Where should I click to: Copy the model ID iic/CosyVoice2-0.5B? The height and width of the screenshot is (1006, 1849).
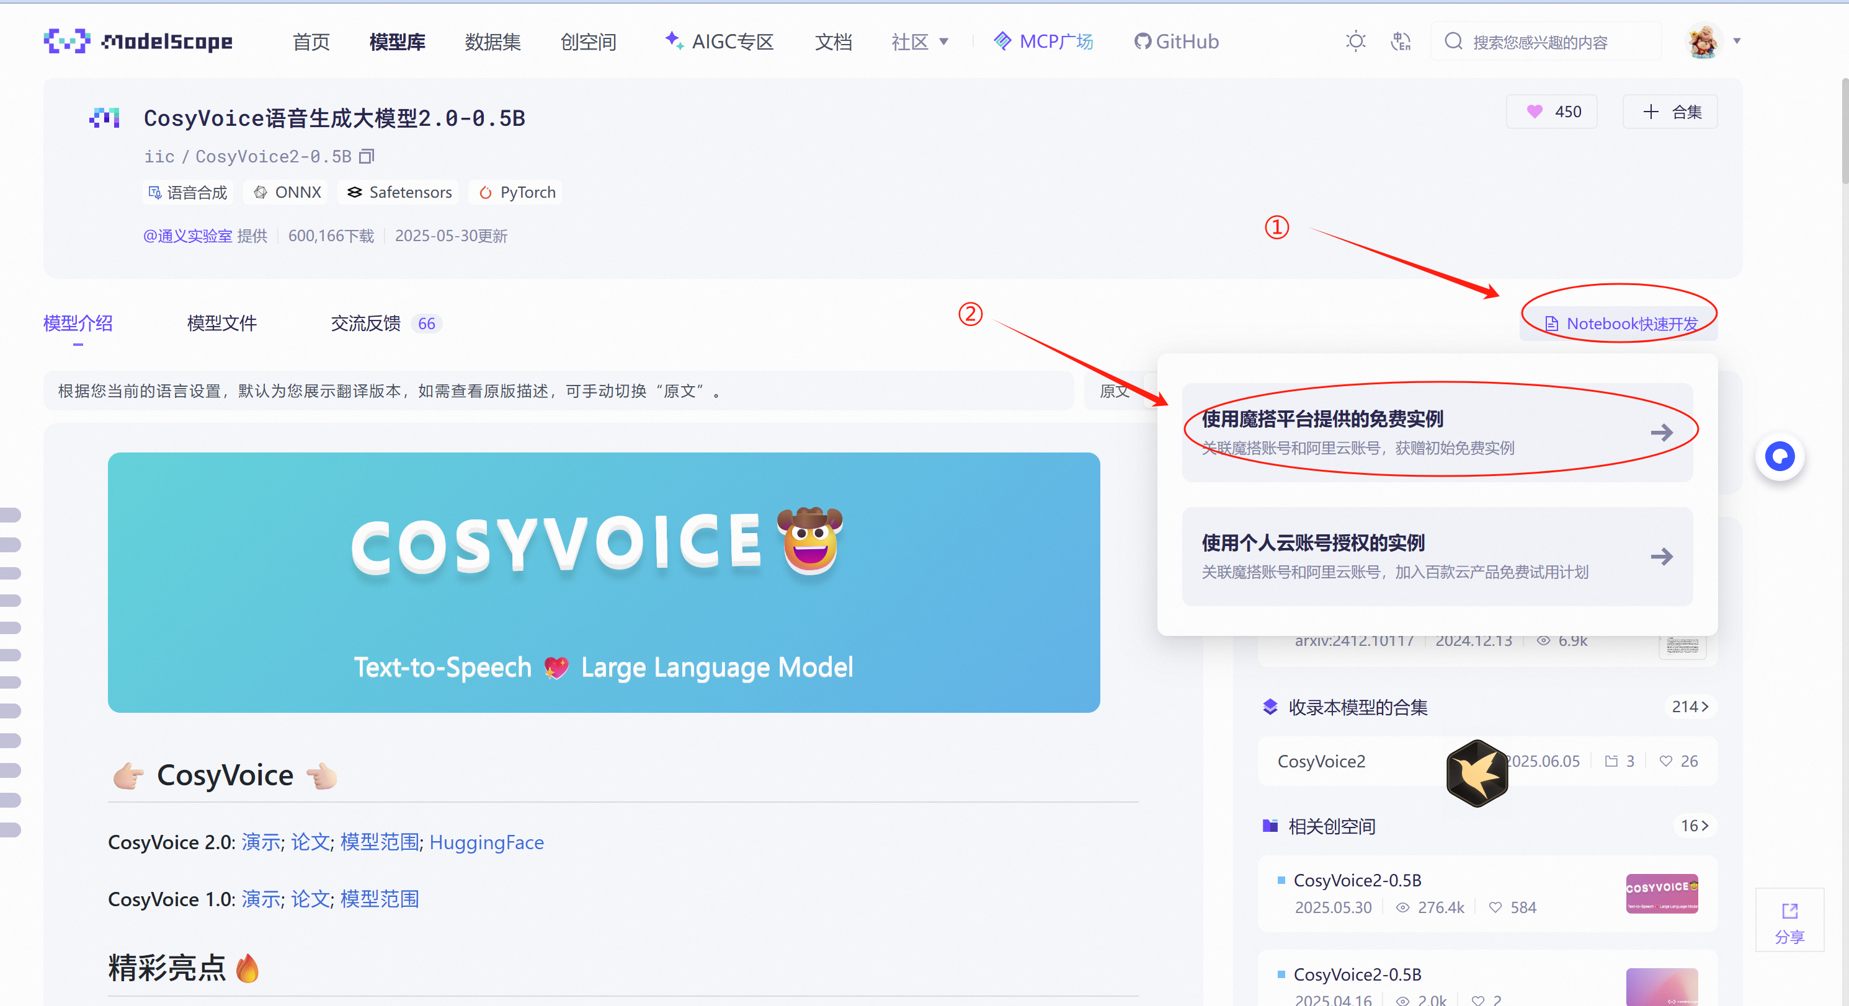367,156
